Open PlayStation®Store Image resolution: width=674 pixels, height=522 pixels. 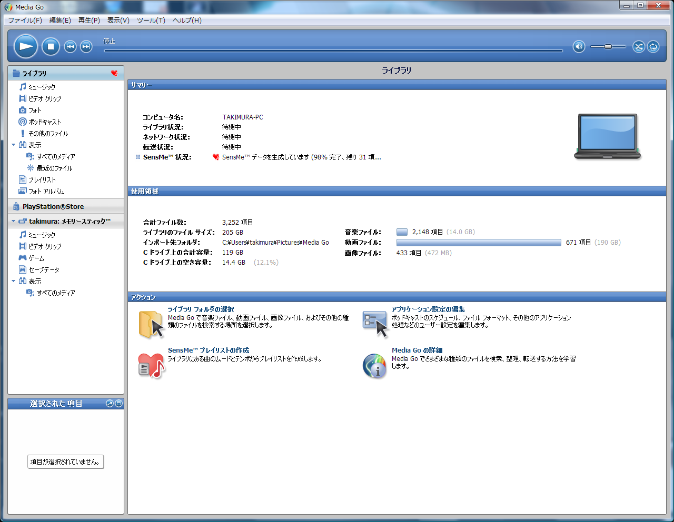tap(66, 206)
